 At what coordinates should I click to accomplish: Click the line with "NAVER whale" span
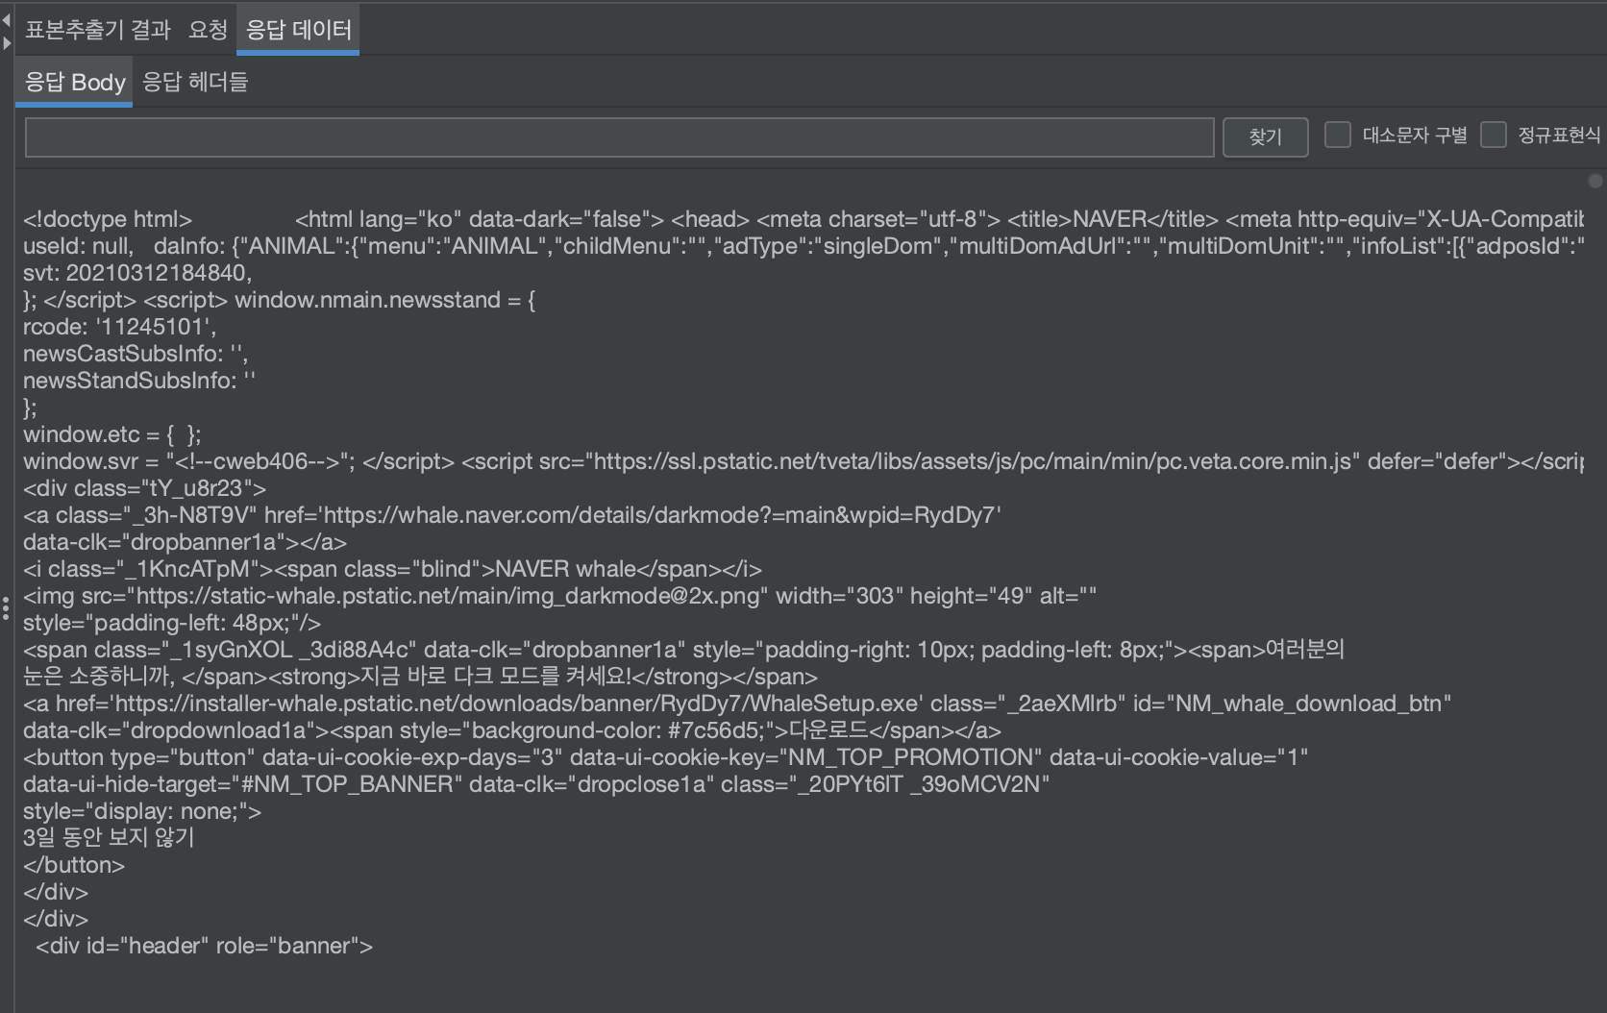(x=392, y=569)
